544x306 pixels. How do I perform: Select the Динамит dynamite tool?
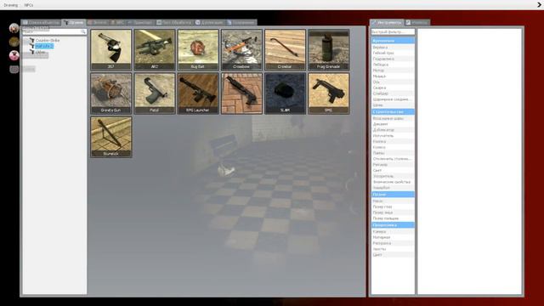pyautogui.click(x=393, y=124)
